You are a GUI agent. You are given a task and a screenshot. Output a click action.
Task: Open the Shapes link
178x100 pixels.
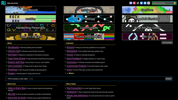(x=11, y=73)
